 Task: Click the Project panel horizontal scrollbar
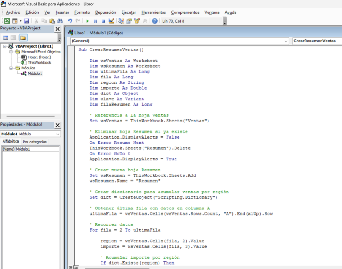[31, 116]
